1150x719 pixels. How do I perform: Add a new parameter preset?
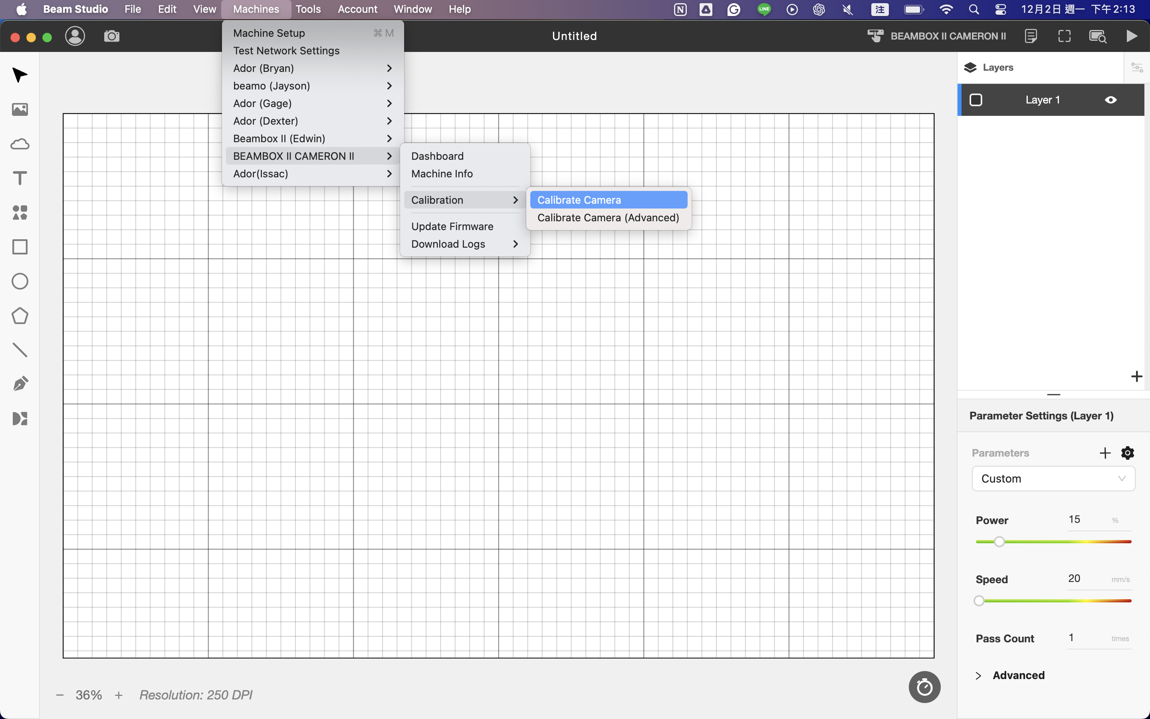click(x=1105, y=453)
